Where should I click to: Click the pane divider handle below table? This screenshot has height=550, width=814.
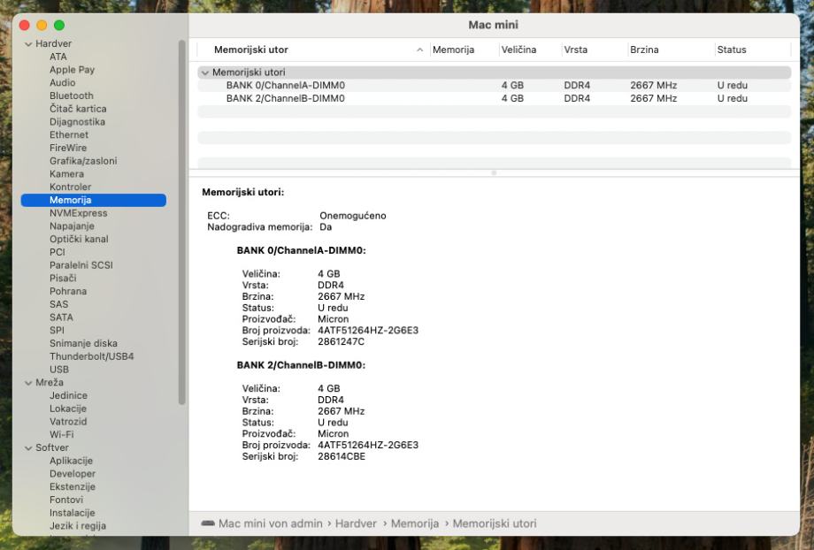494,172
